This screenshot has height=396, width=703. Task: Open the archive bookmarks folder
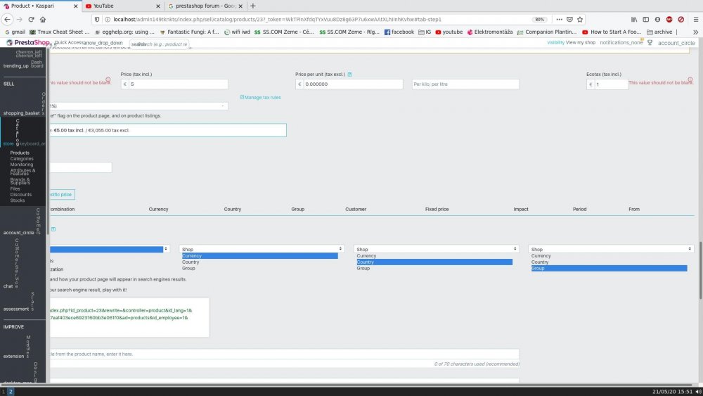(x=659, y=32)
